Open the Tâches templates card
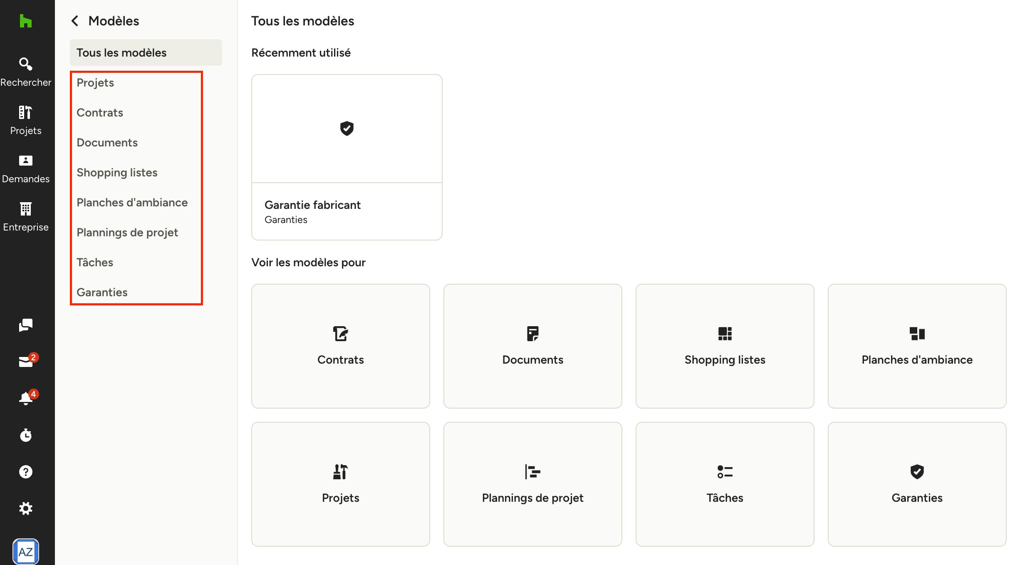1015x565 pixels. [x=725, y=484]
